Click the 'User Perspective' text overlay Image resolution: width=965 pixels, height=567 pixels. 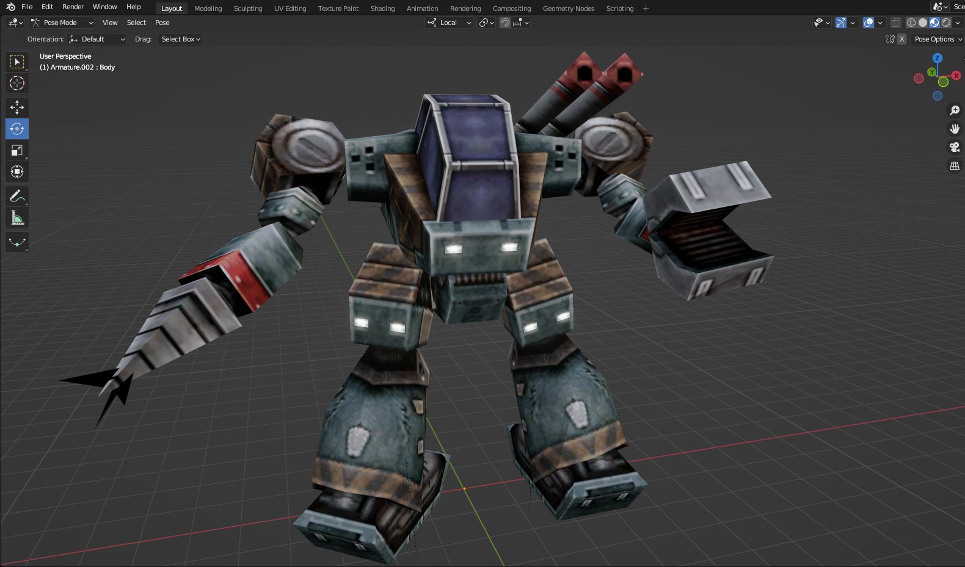65,56
